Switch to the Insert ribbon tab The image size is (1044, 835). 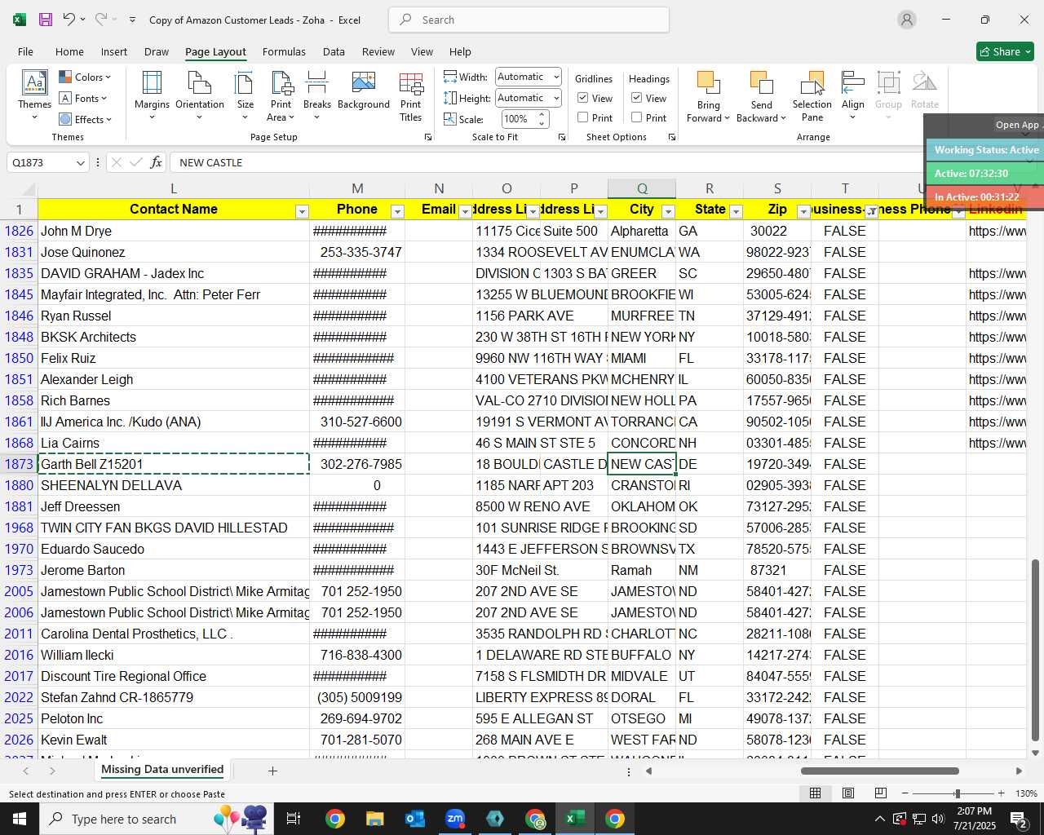coord(114,51)
